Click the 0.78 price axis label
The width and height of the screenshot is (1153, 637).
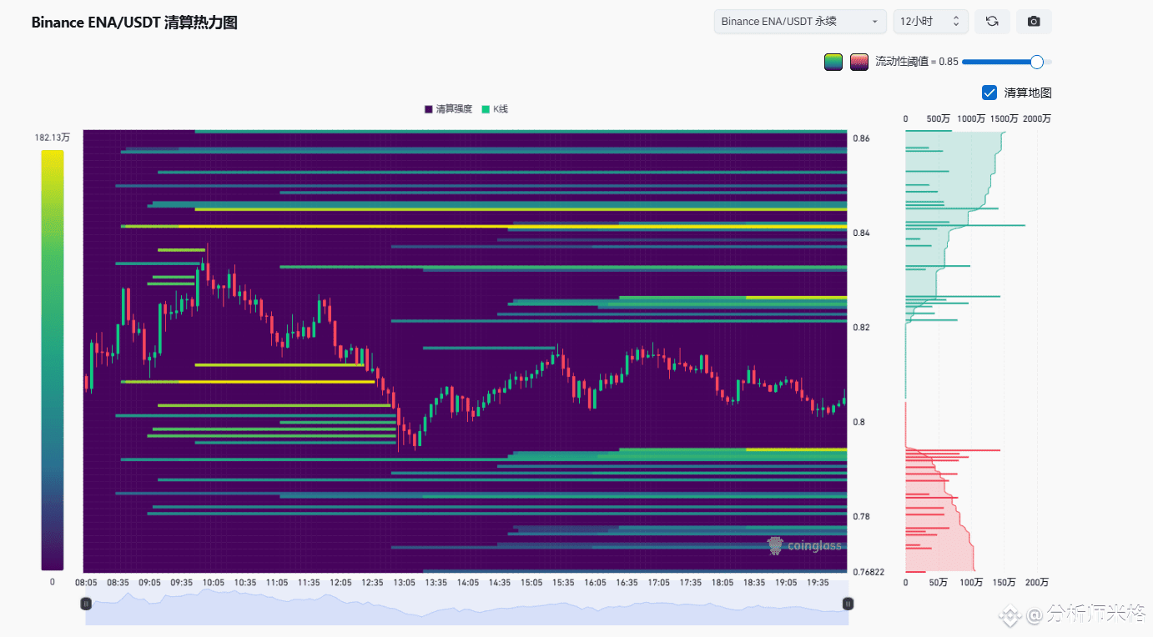861,516
